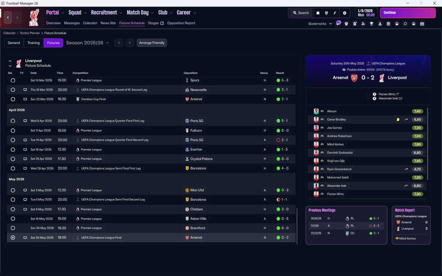Go to next season with right arrow
Screen dimensions: 442x276
(x=129, y=43)
